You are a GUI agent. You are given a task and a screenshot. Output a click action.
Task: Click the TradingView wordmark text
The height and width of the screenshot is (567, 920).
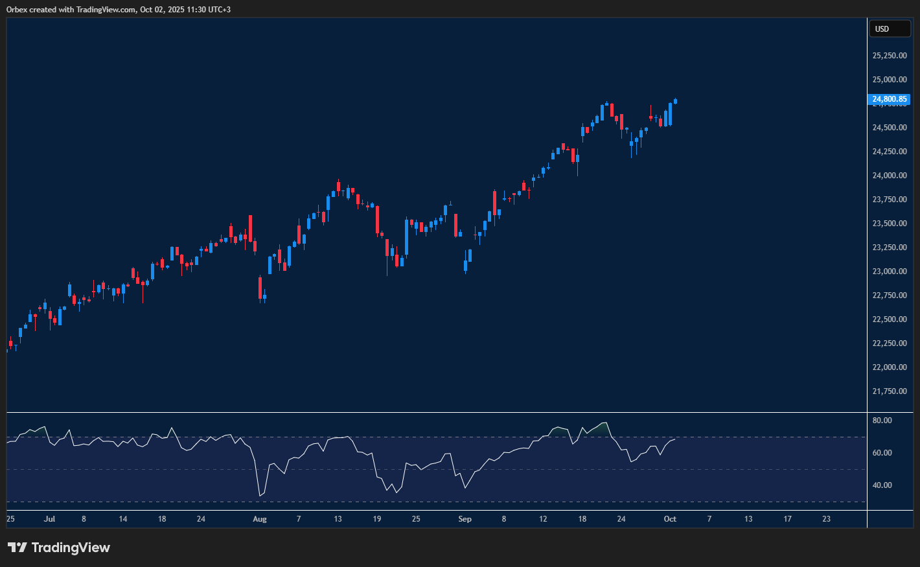click(71, 548)
